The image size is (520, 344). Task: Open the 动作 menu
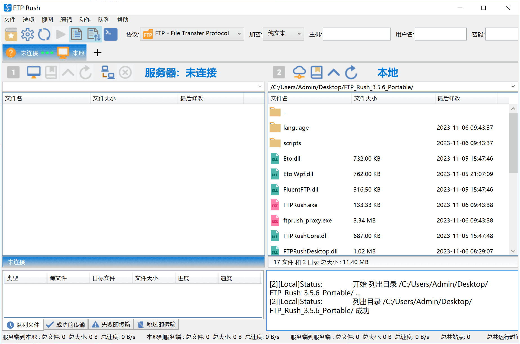tap(85, 20)
